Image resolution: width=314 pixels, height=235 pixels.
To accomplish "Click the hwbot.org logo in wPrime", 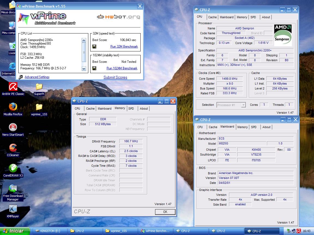I will click(118, 17).
